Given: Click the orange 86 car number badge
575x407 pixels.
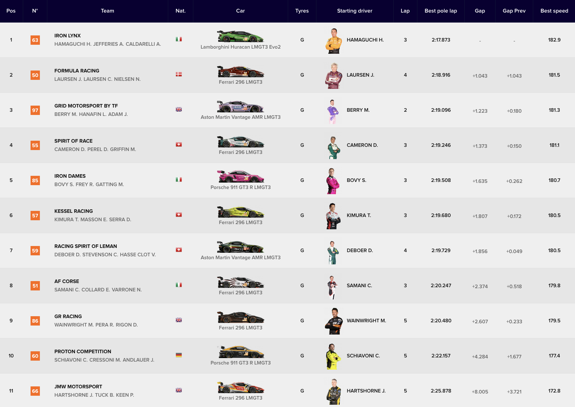Looking at the screenshot, I should [x=35, y=321].
